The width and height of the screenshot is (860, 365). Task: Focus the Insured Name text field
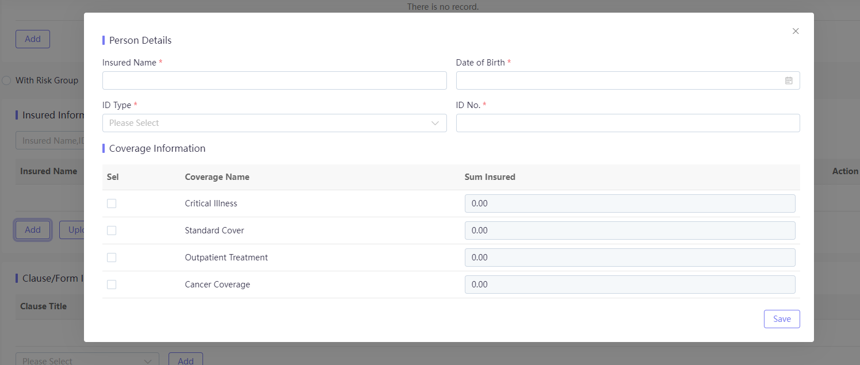coord(274,80)
